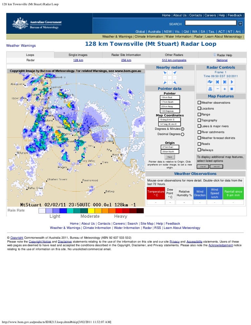Open the 128 km single image link
This screenshot has height=325, width=251.
tap(78, 60)
